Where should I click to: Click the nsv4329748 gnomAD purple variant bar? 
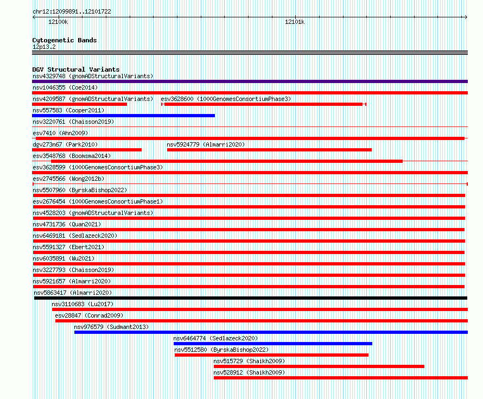pyautogui.click(x=250, y=81)
